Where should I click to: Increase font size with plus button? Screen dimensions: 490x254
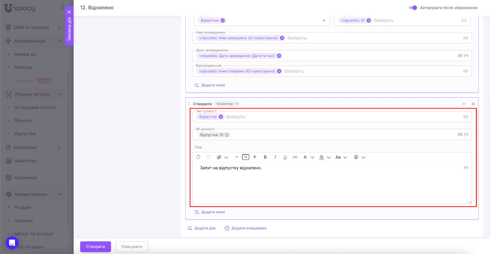[x=254, y=157]
